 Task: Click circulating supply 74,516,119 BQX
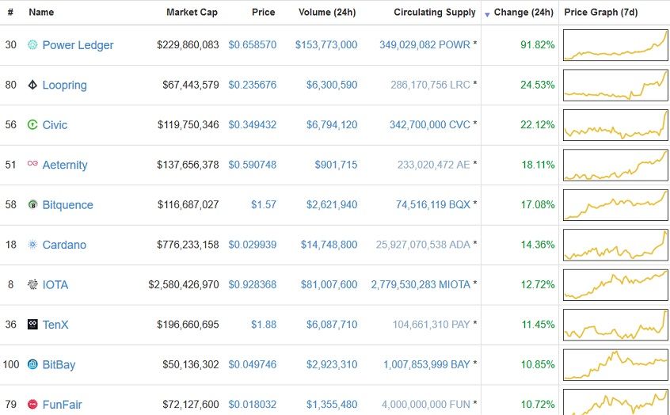click(x=433, y=204)
